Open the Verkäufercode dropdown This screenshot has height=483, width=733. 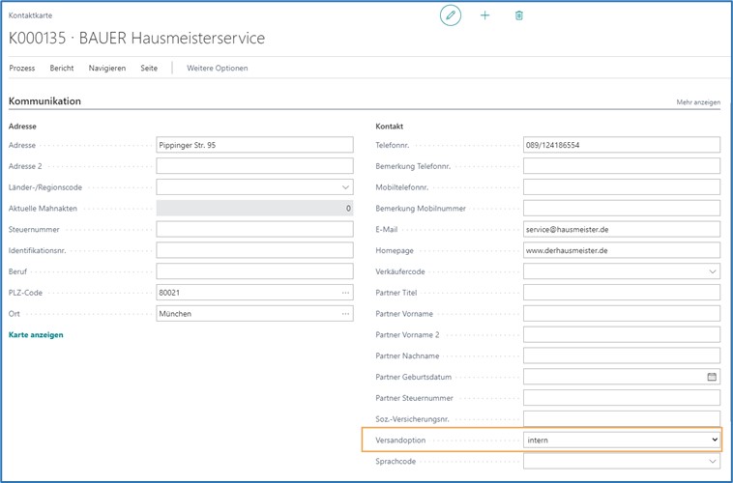tap(713, 272)
